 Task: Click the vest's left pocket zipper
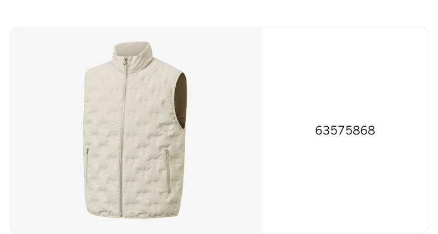(x=87, y=167)
